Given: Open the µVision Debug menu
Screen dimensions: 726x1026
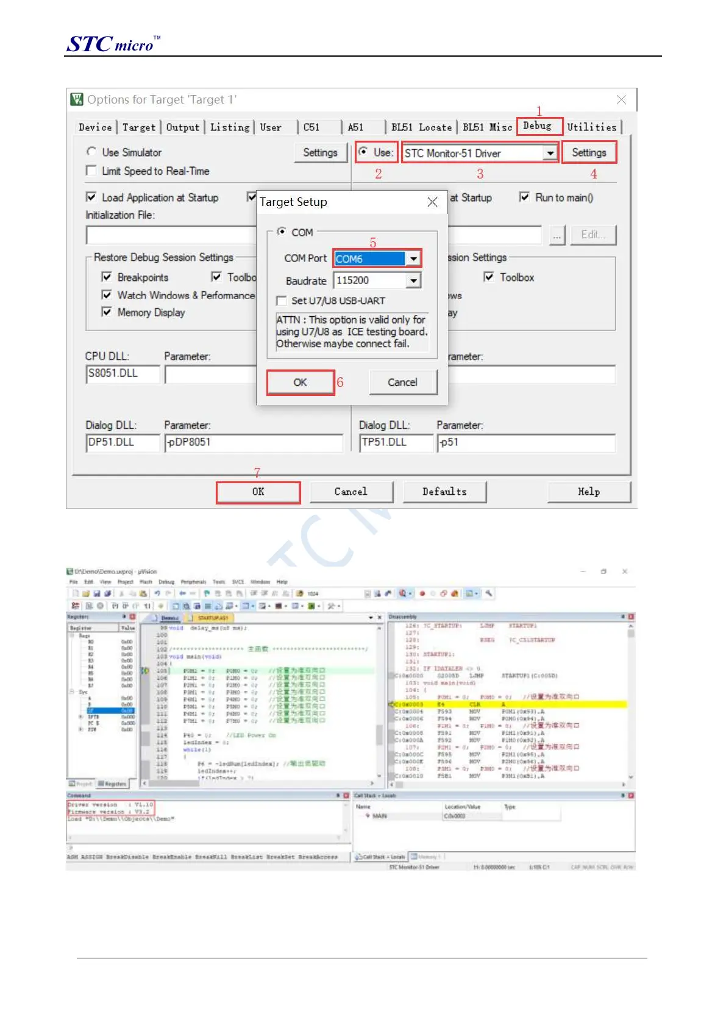Looking at the screenshot, I should coord(166,582).
